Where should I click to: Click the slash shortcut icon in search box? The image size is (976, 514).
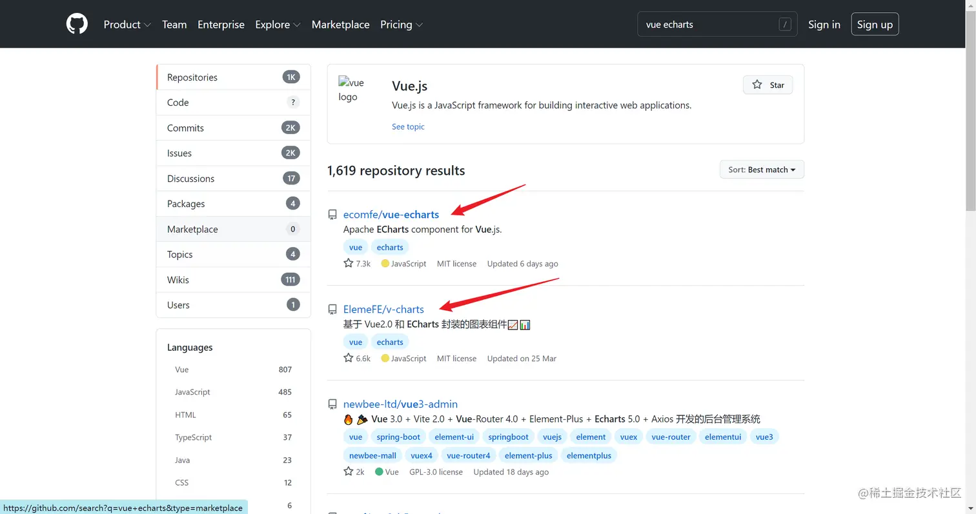pos(785,25)
